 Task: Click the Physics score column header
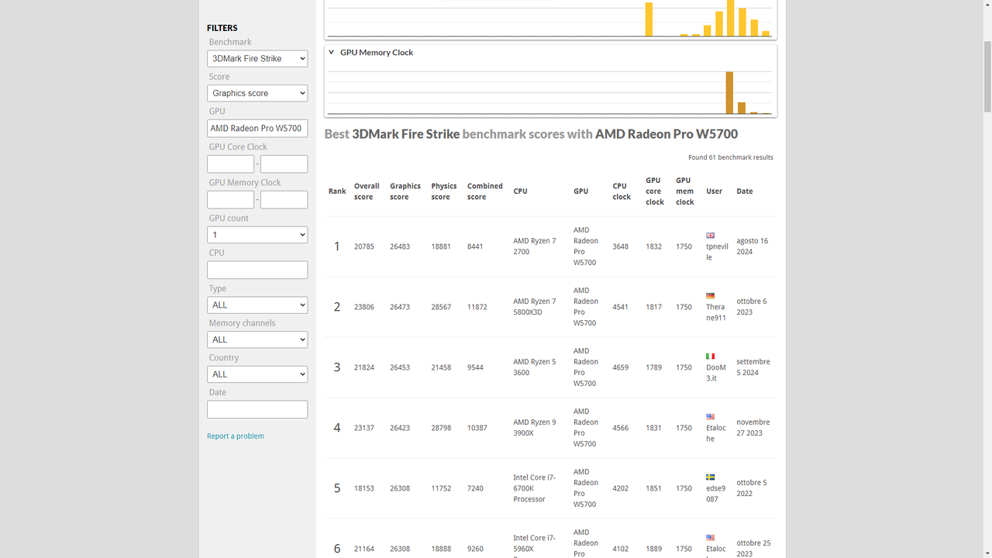tap(444, 191)
